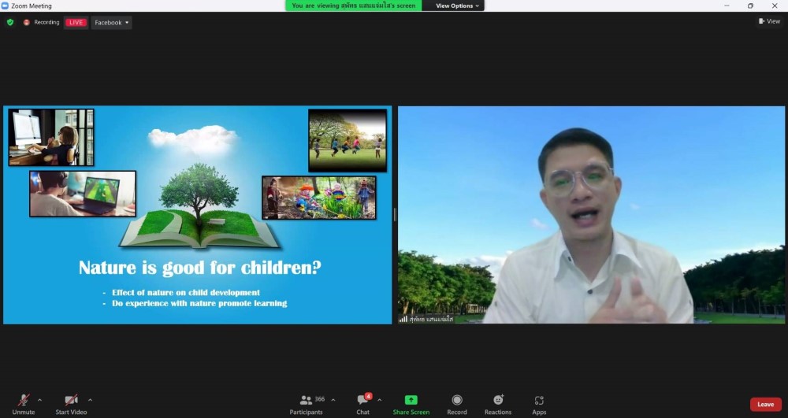
Task: Open the Reactions picker
Action: pyautogui.click(x=498, y=401)
